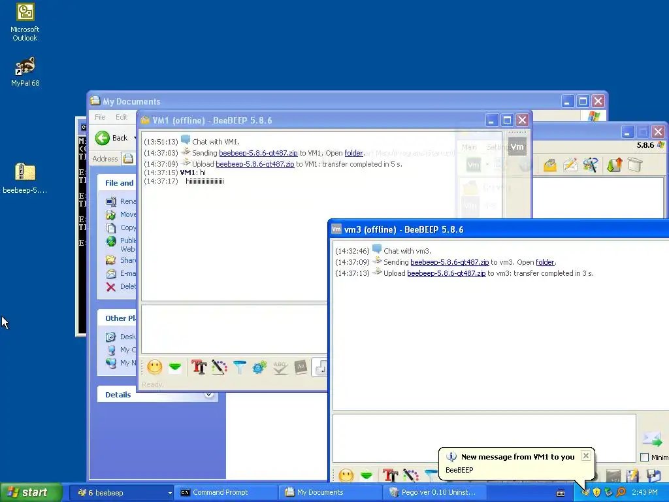Click grey dictionary book icon in VM1 chat
This screenshot has height=502, width=669.
pos(301,367)
